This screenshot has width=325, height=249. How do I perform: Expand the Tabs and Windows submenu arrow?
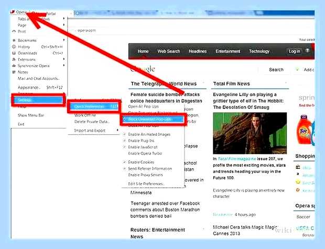click(x=64, y=18)
